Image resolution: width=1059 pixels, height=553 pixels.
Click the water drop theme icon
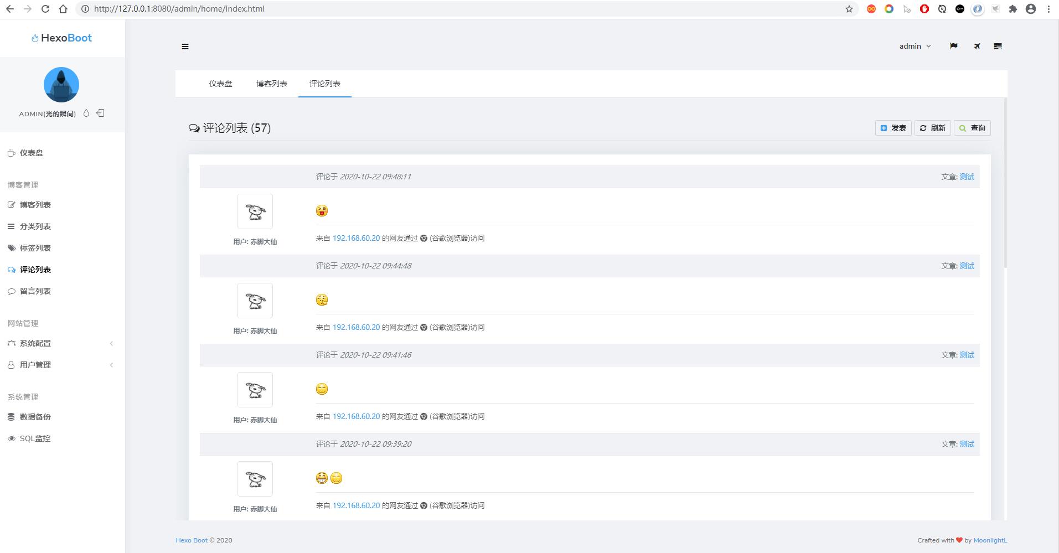86,113
